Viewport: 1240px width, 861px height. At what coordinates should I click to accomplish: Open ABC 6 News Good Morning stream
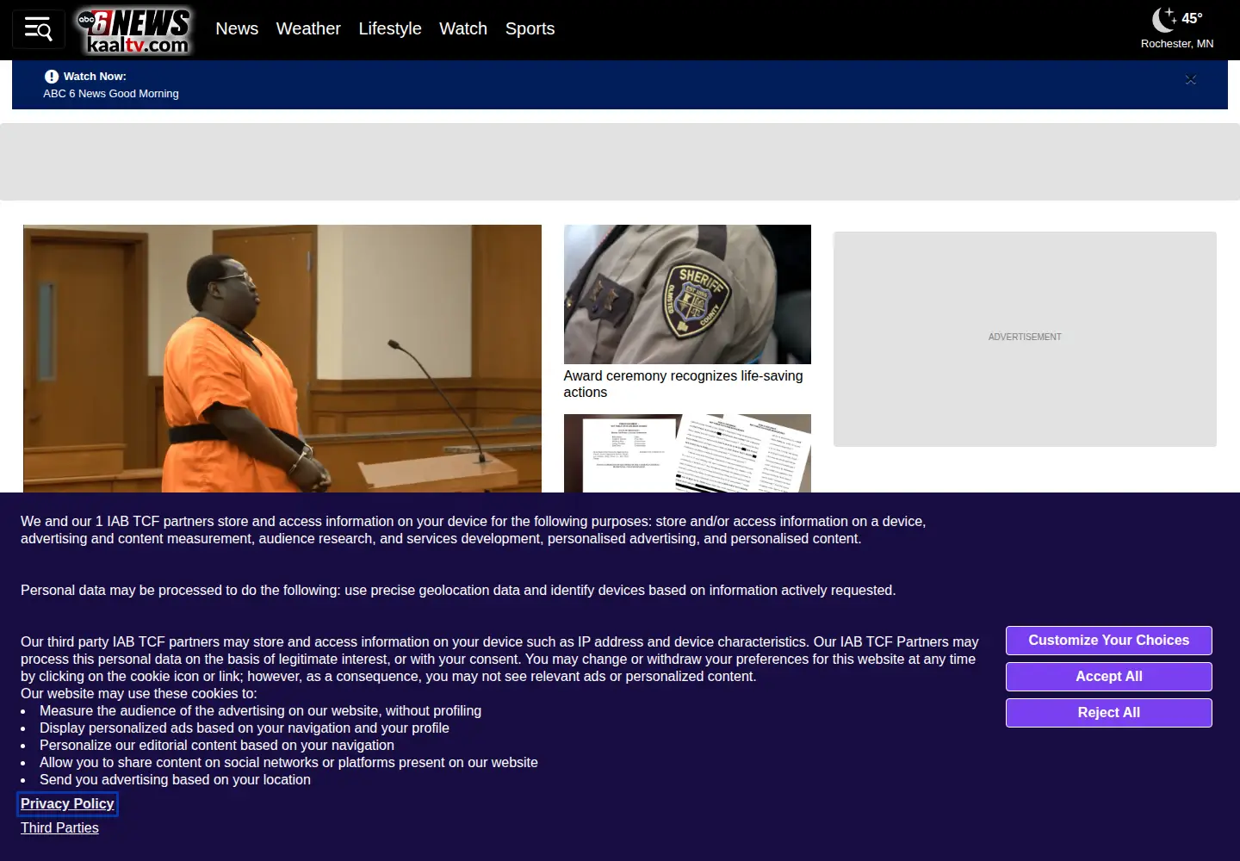[x=111, y=94]
